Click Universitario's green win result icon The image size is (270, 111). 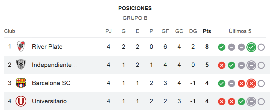tap(241, 102)
